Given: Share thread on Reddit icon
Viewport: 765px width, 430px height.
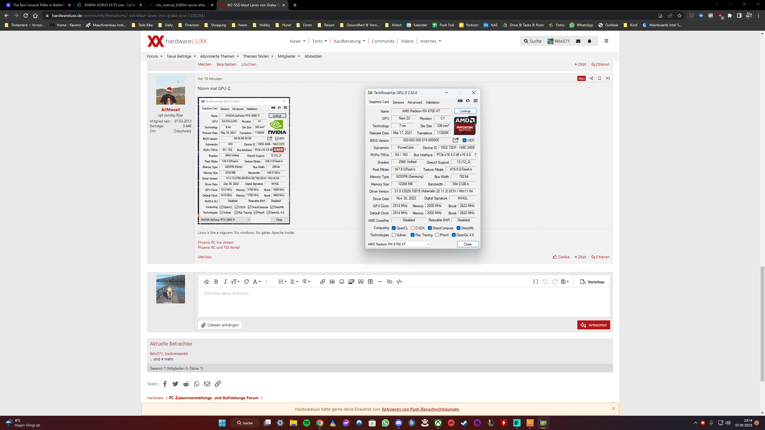Looking at the screenshot, I should (x=186, y=384).
